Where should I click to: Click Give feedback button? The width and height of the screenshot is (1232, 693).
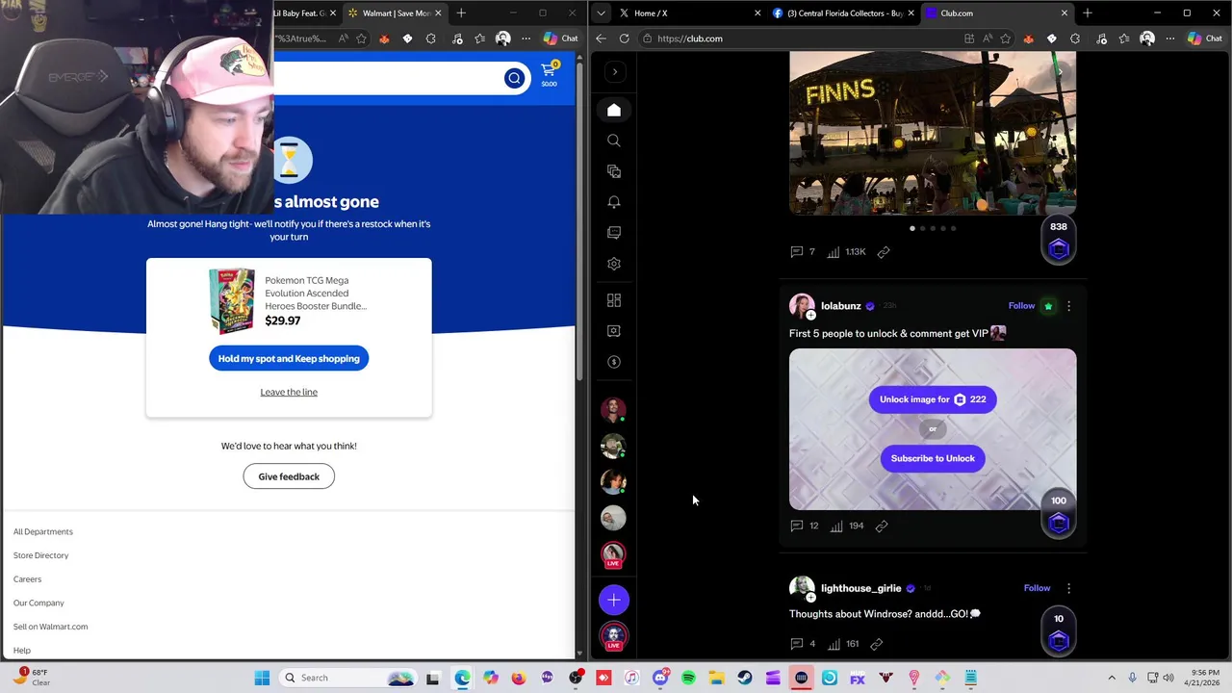coord(289,476)
